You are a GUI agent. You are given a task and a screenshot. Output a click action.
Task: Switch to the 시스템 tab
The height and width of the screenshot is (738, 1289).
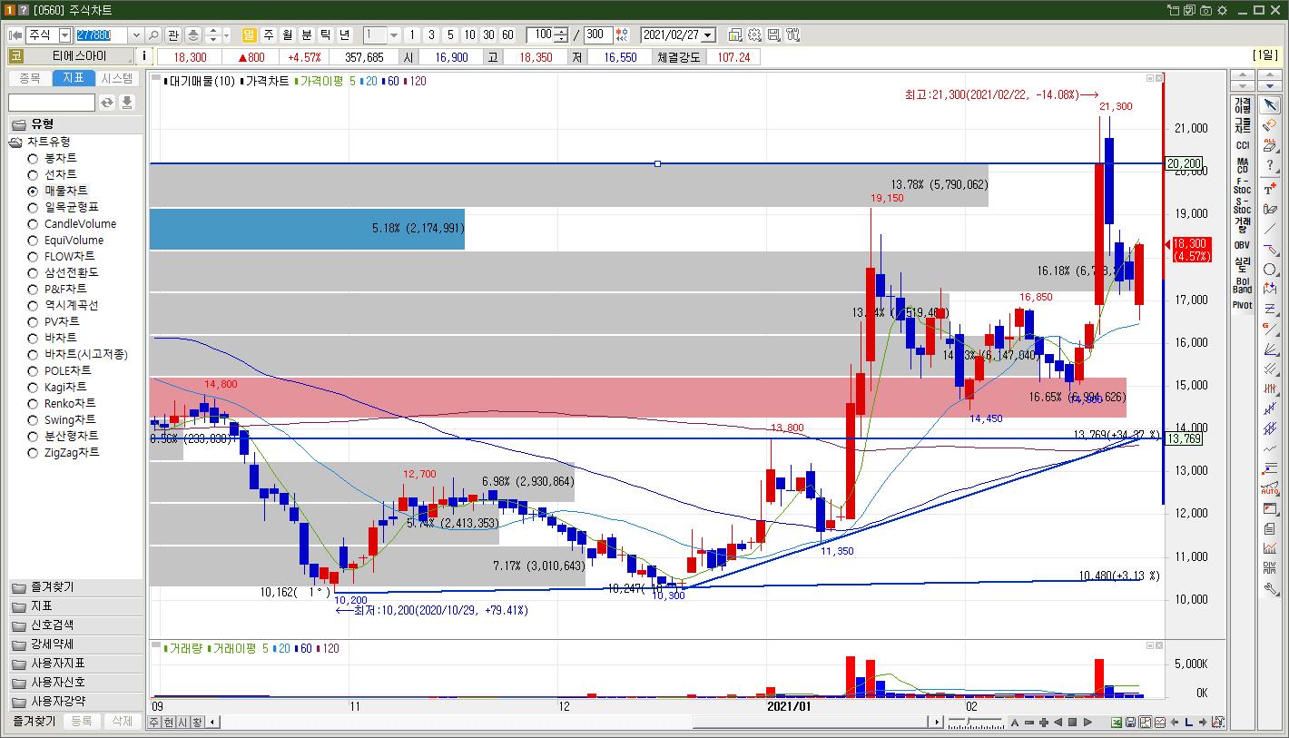click(x=117, y=78)
